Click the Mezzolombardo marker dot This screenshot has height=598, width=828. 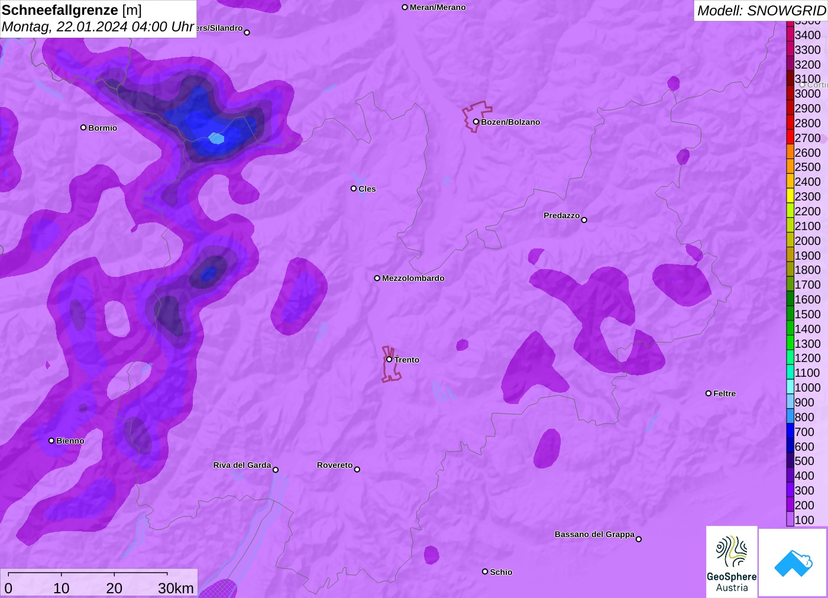[377, 278]
